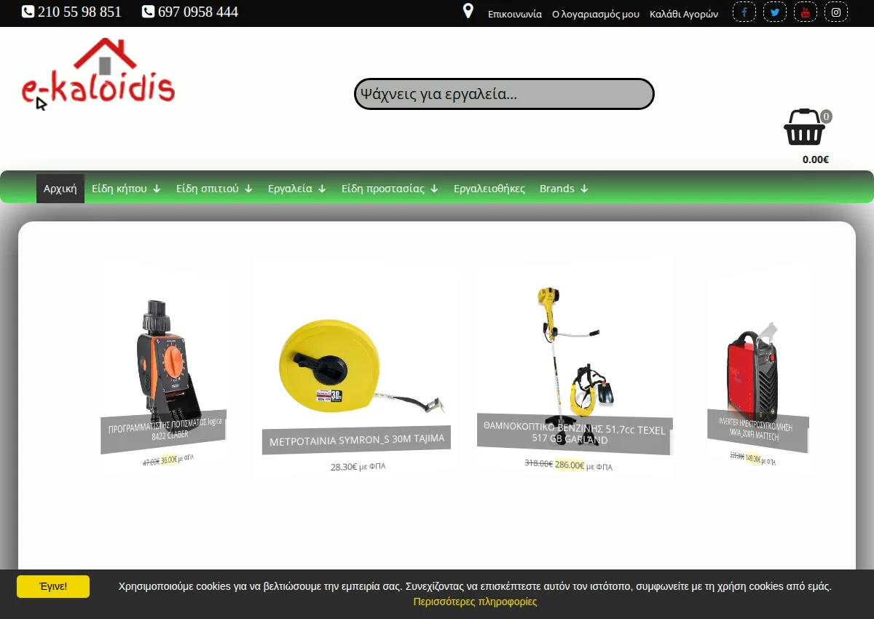Expand the Brands menu arrow
Viewport: 874px width, 619px height.
584,189
